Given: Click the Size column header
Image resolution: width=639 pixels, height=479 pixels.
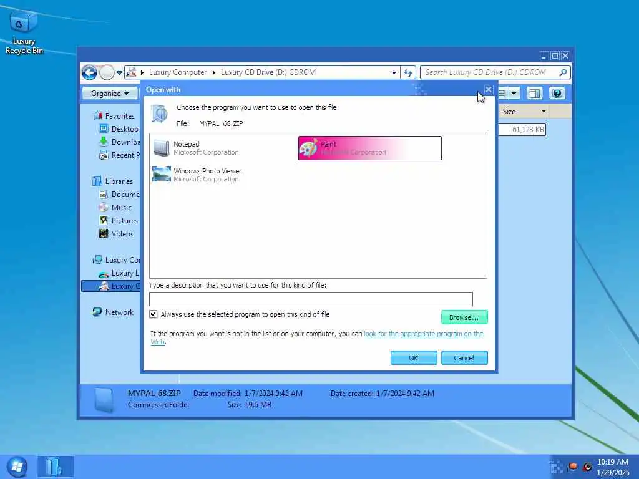Looking at the screenshot, I should (x=520, y=111).
